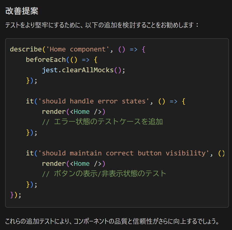Click the sentence starting テストをより堅牢にするために
The width and height of the screenshot is (232, 230).
(x=102, y=25)
